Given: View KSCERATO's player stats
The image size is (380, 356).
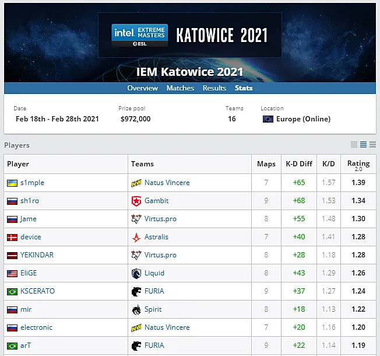Looking at the screenshot, I should tap(37, 291).
